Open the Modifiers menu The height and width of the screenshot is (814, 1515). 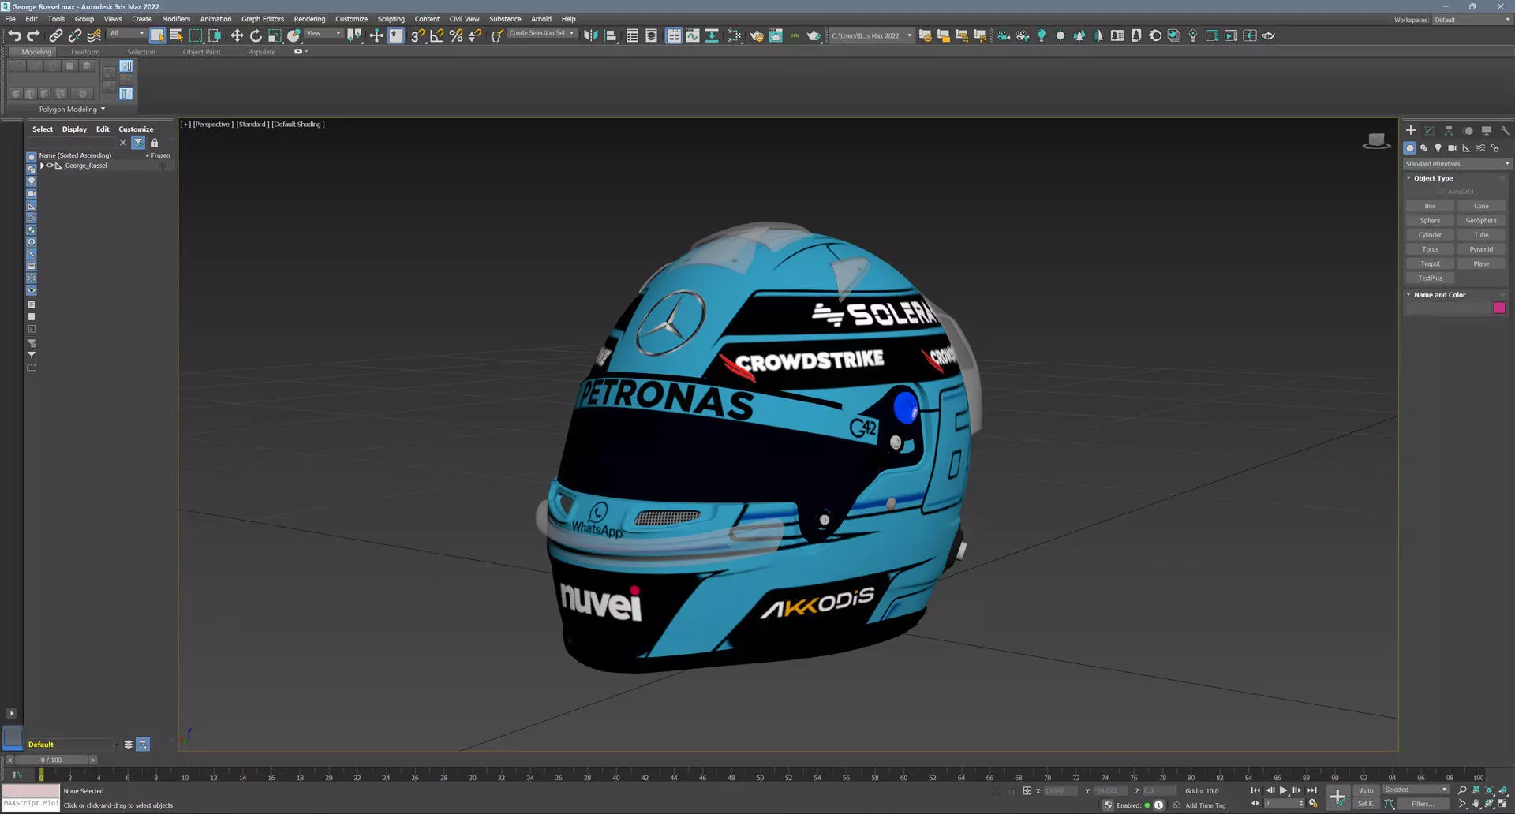[176, 19]
